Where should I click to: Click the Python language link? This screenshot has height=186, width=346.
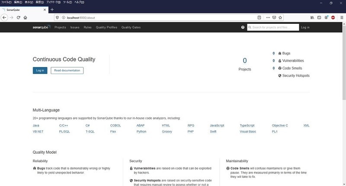141,131
